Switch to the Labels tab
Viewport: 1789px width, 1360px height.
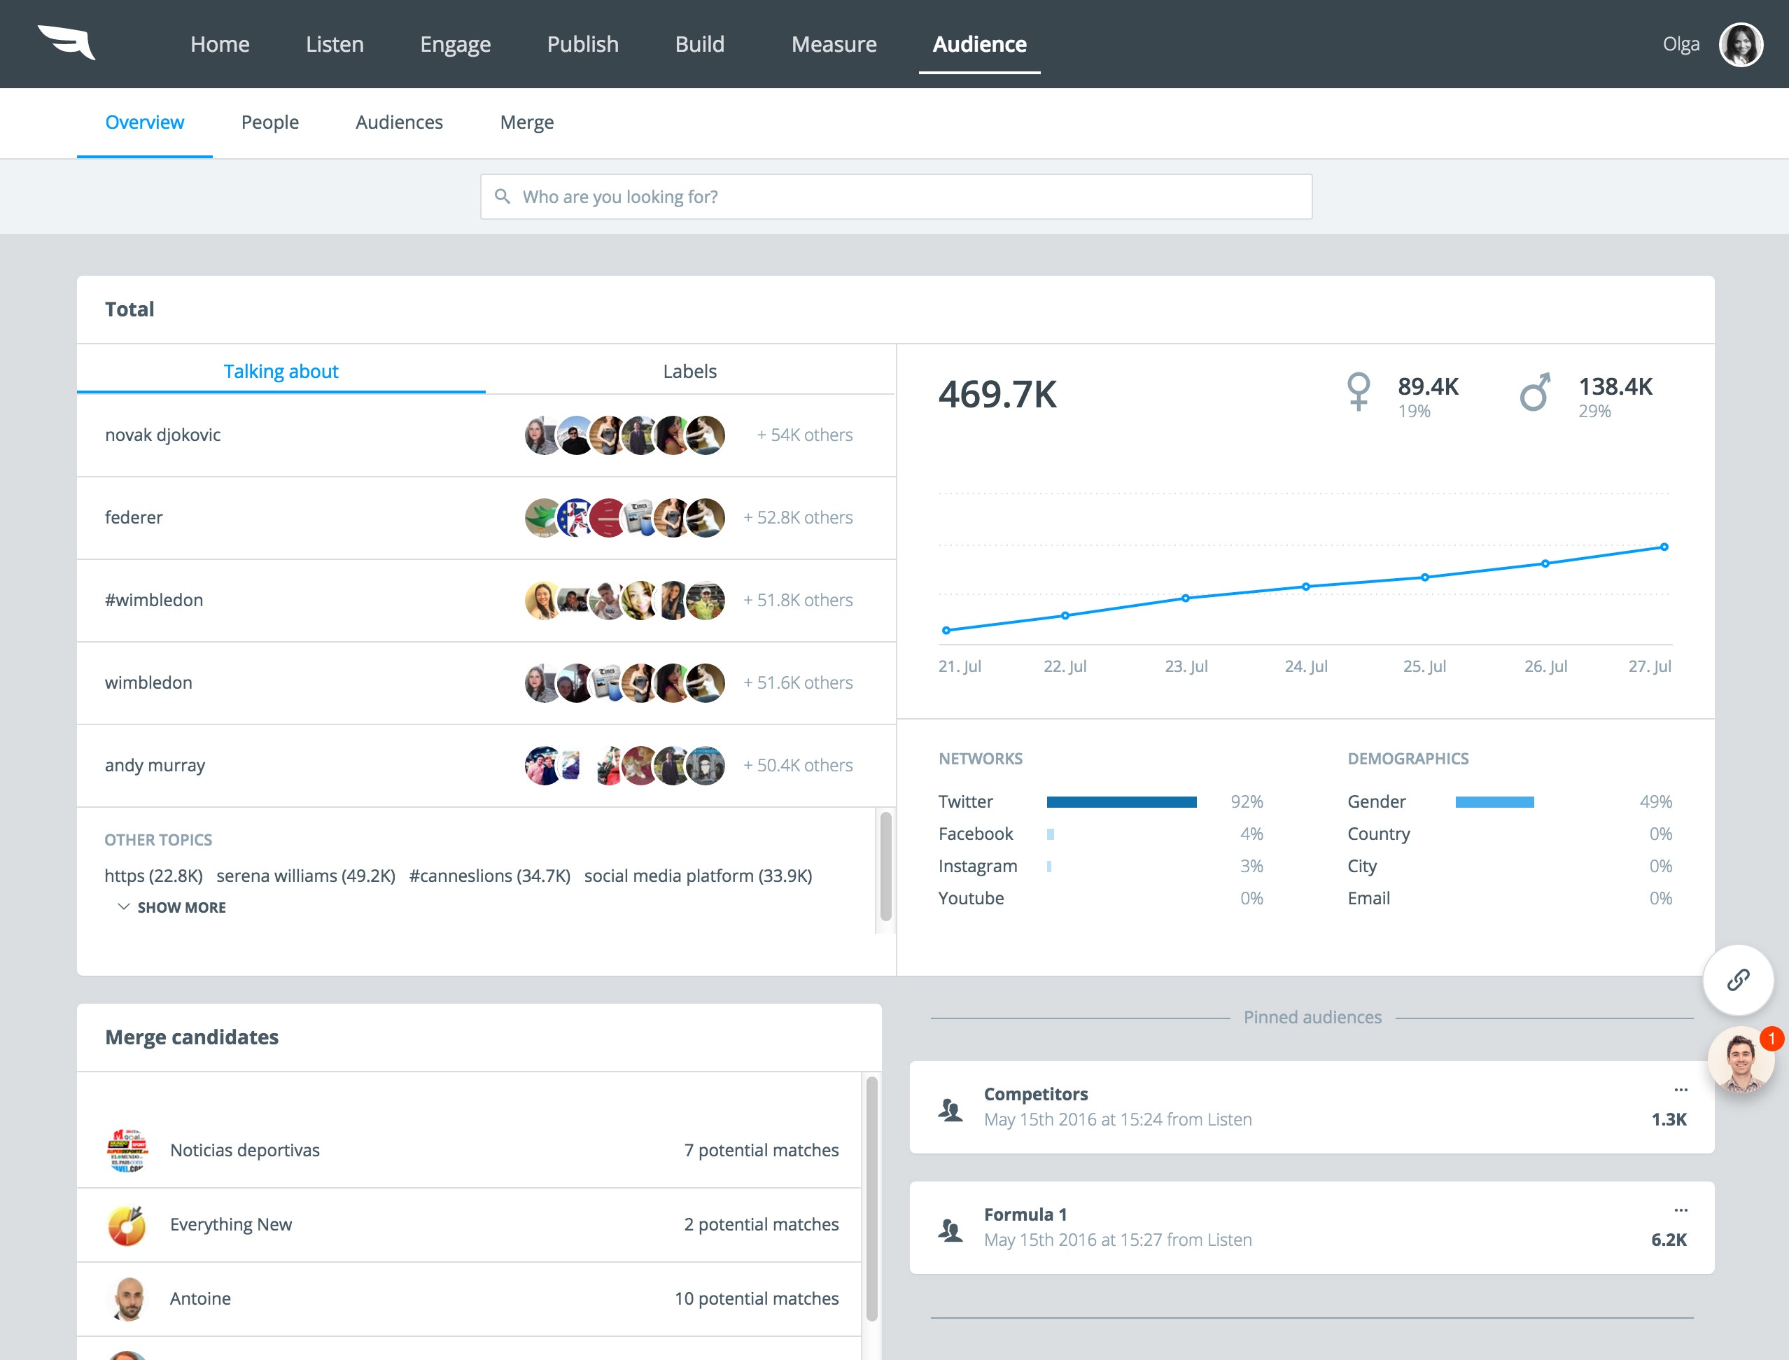click(x=689, y=371)
